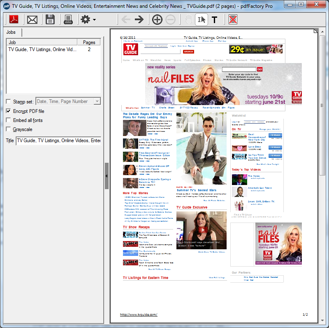This screenshot has width=329, height=328.
Task: Send the PDF via email icon
Action: click(32, 20)
